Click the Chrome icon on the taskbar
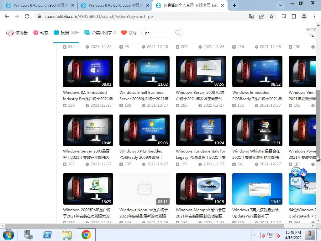321x241 pixels. pos(86,235)
